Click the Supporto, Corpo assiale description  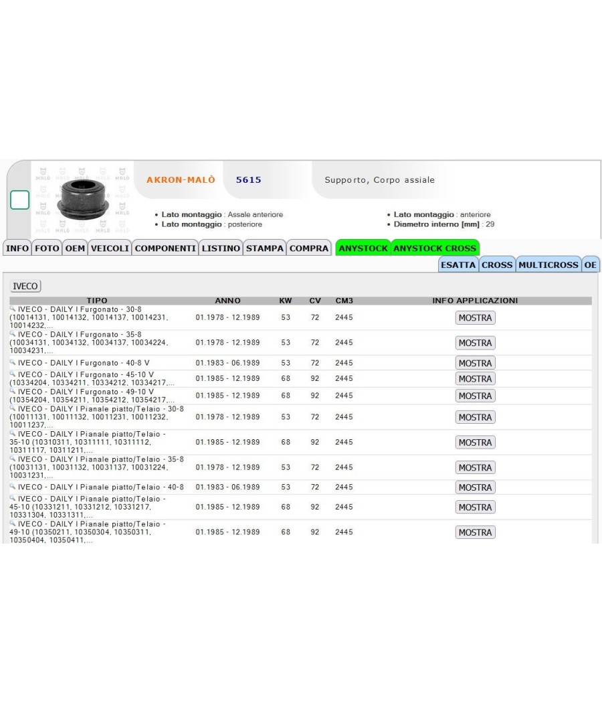tap(379, 180)
